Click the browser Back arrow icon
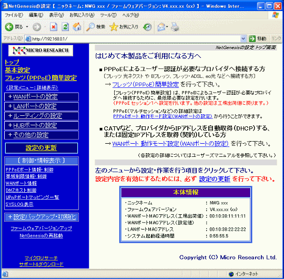Screen dimensions: 284x279 [x=9, y=27]
